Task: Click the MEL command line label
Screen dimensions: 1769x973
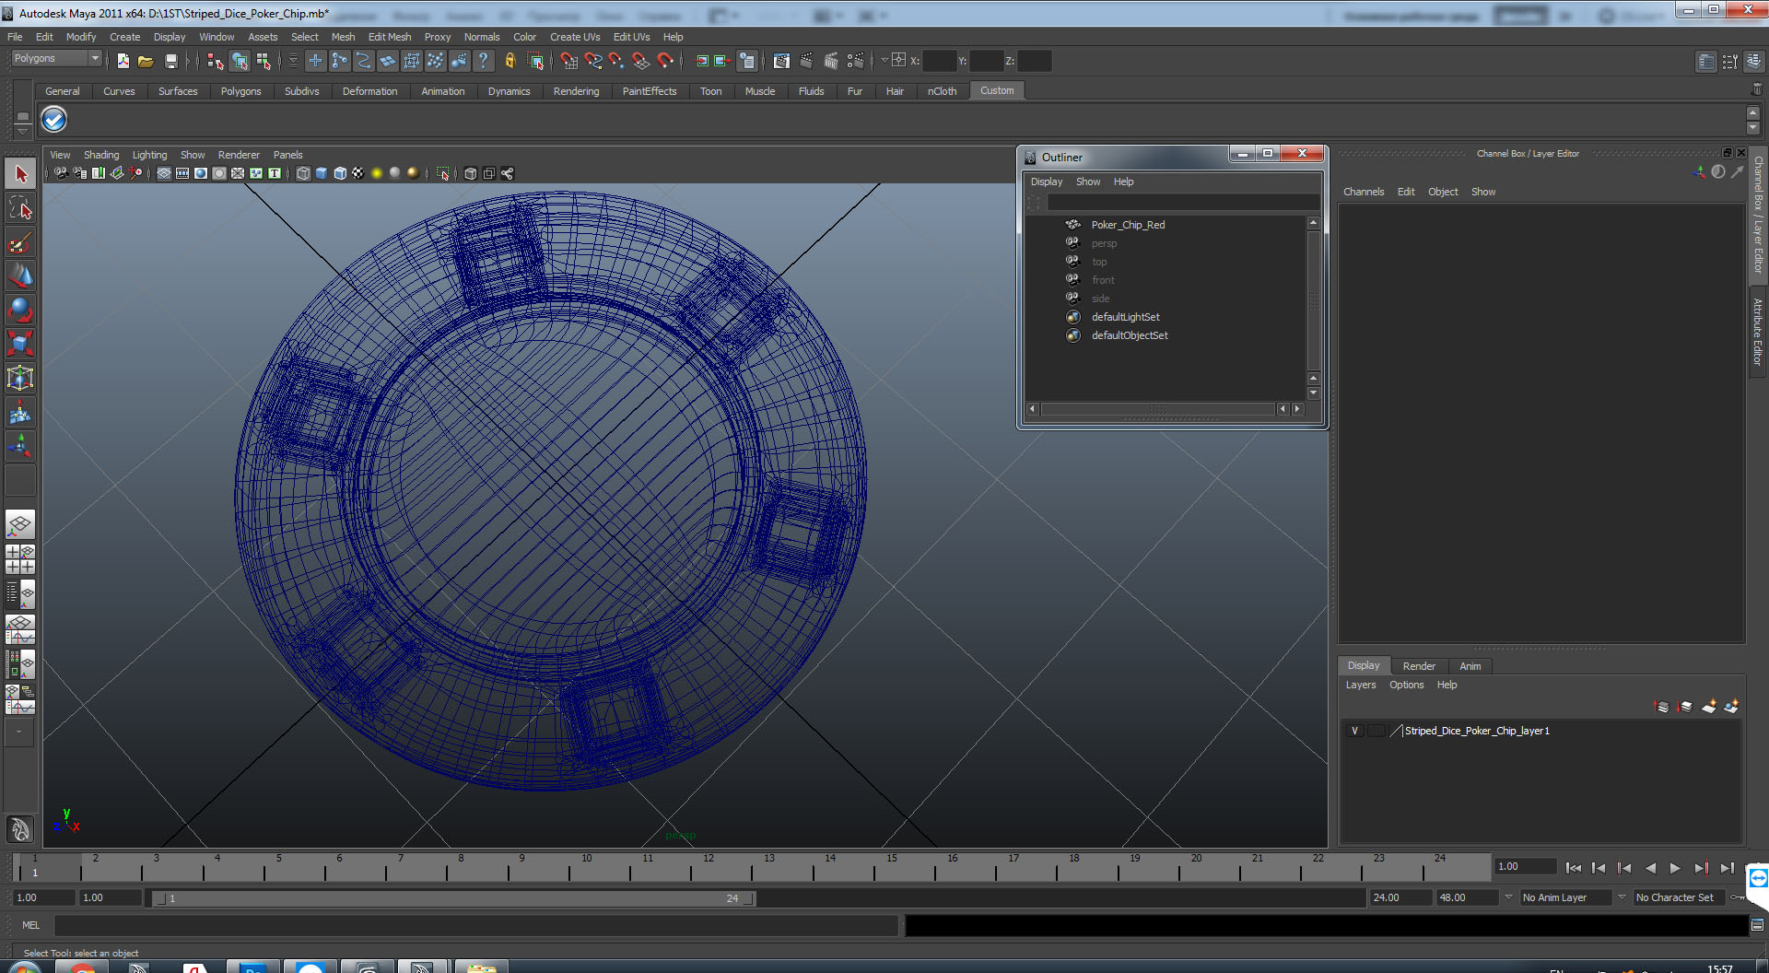Action: (x=30, y=925)
